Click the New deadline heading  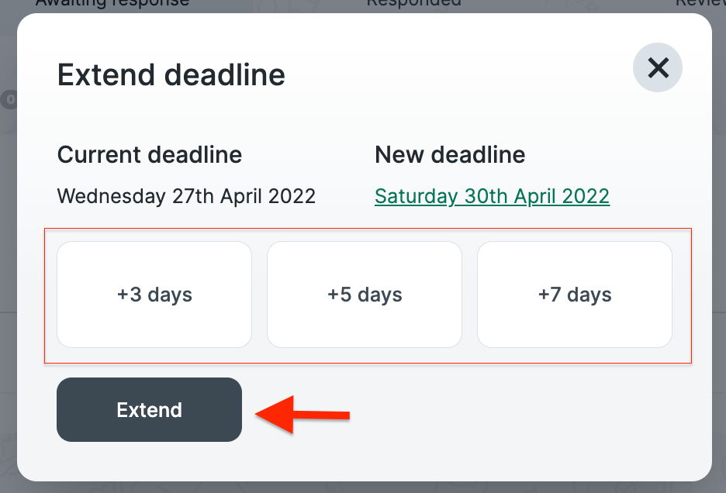point(450,154)
